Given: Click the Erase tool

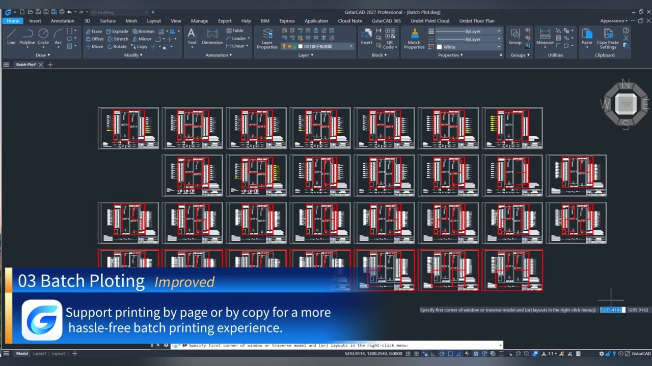Looking at the screenshot, I should tap(94, 32).
